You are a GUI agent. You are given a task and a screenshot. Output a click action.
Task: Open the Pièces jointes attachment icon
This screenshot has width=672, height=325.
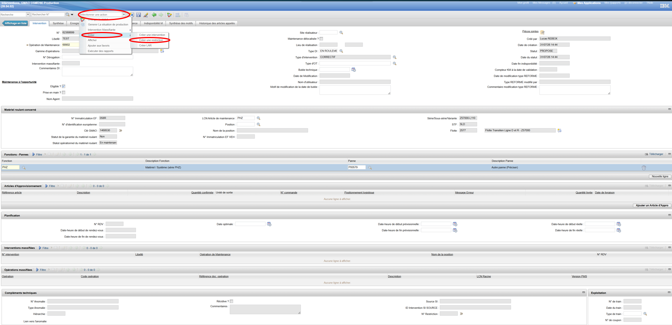point(543,32)
